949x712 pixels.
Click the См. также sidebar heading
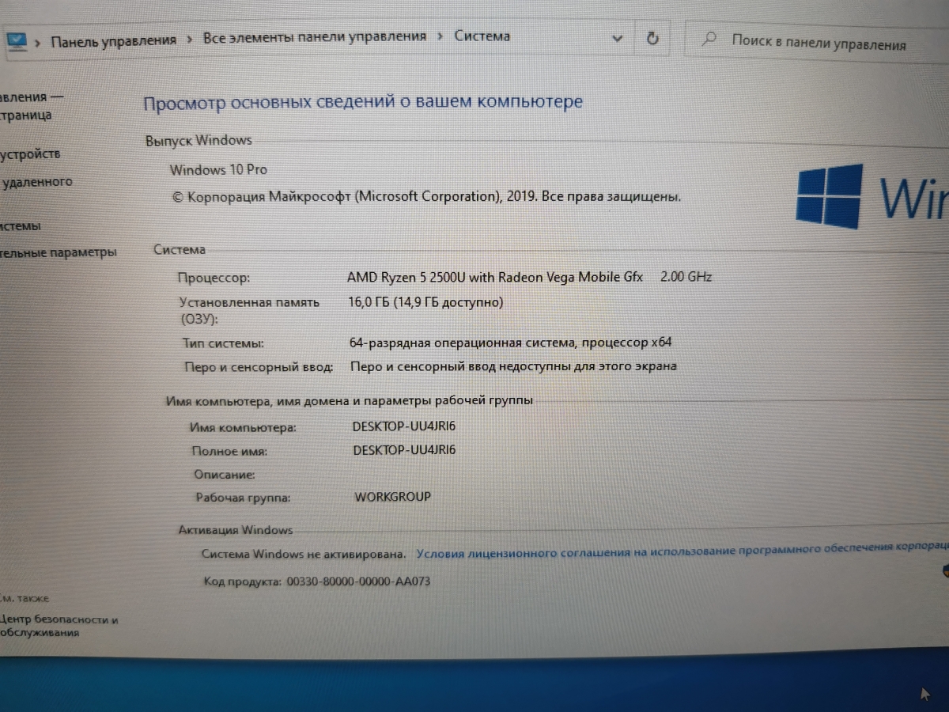[25, 599]
